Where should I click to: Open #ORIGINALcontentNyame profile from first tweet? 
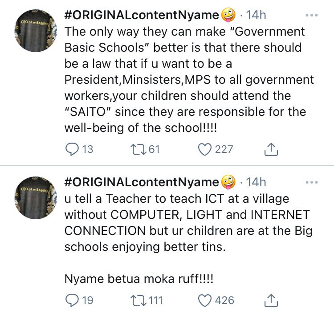click(142, 16)
